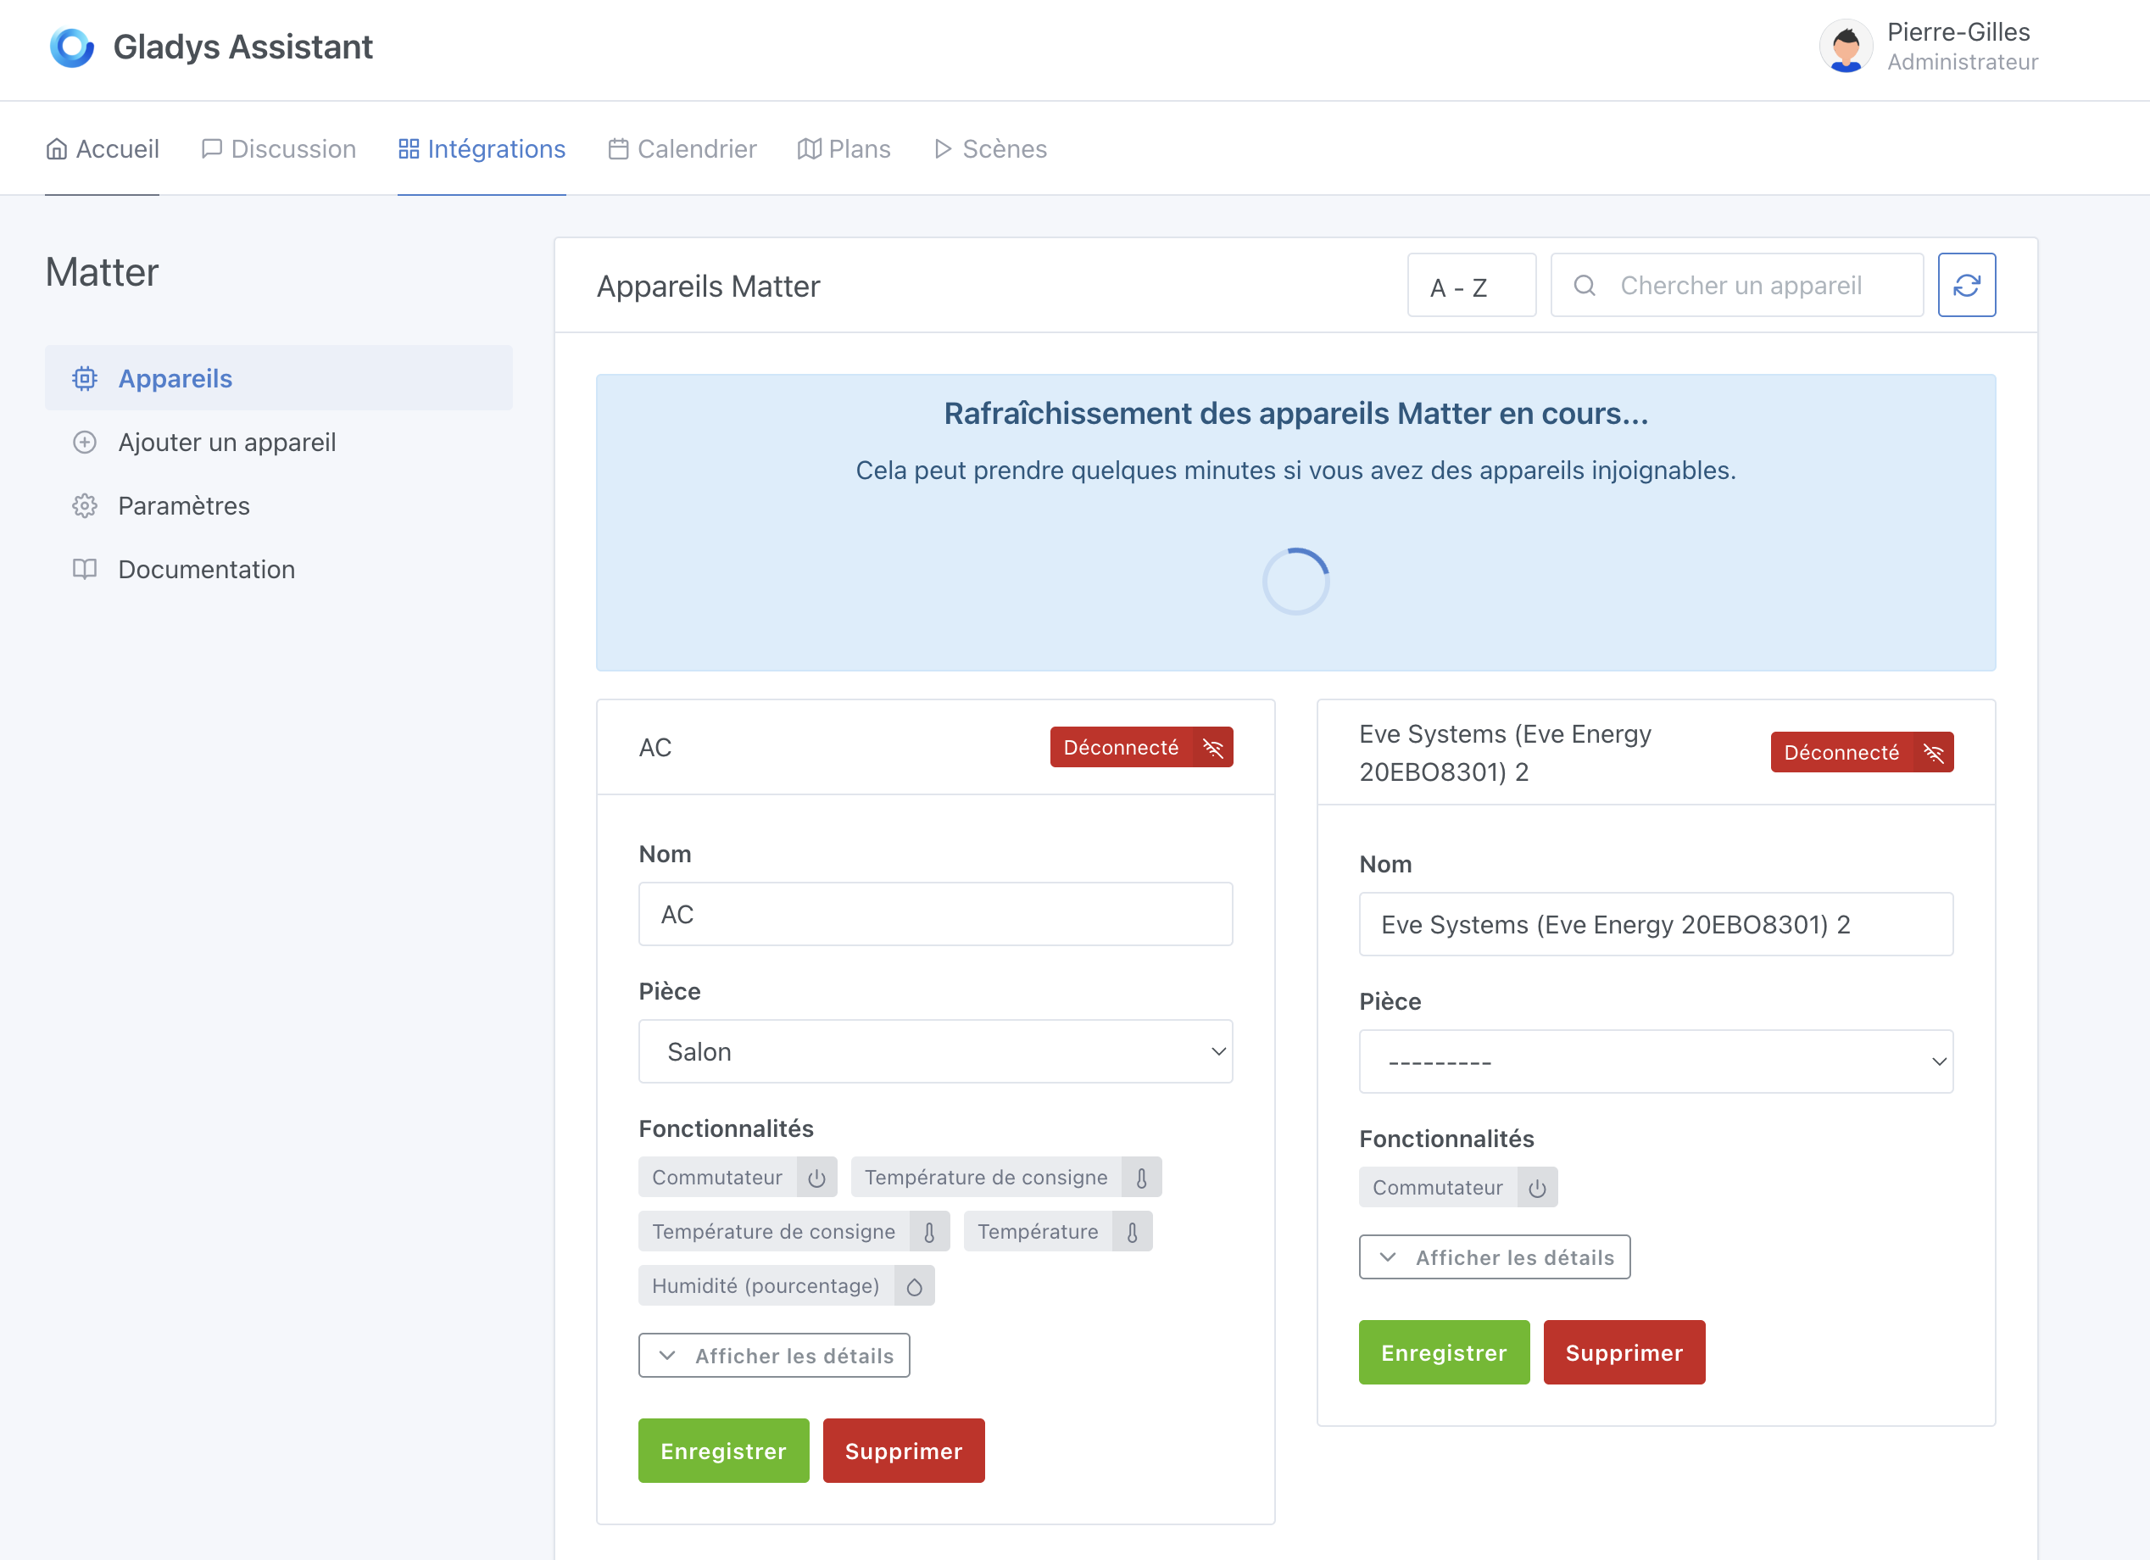This screenshot has width=2150, height=1560.
Task: Click the Nom field containing AC
Action: click(935, 914)
